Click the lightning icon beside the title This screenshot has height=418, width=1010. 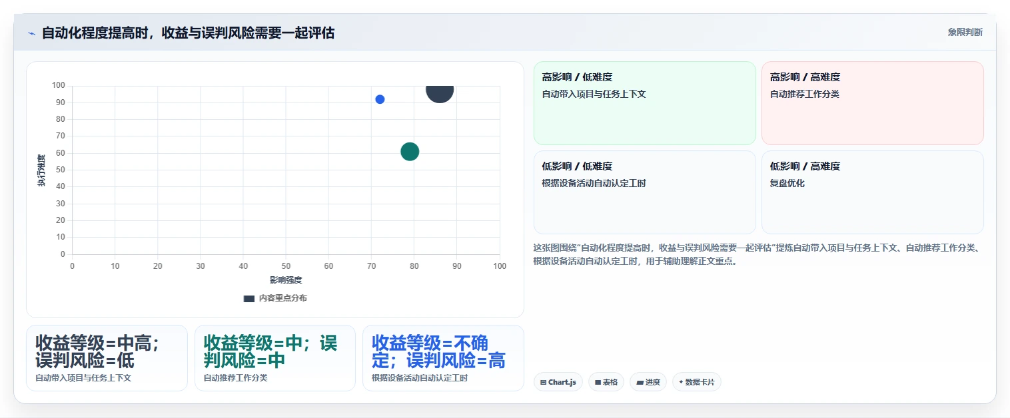coord(31,33)
